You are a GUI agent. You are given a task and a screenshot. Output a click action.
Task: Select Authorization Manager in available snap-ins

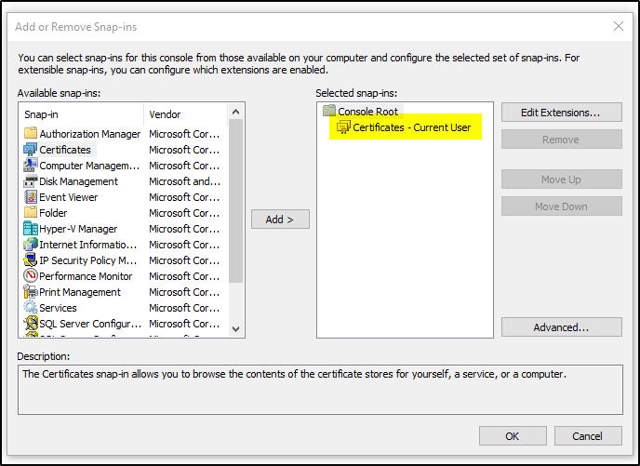[x=89, y=134]
